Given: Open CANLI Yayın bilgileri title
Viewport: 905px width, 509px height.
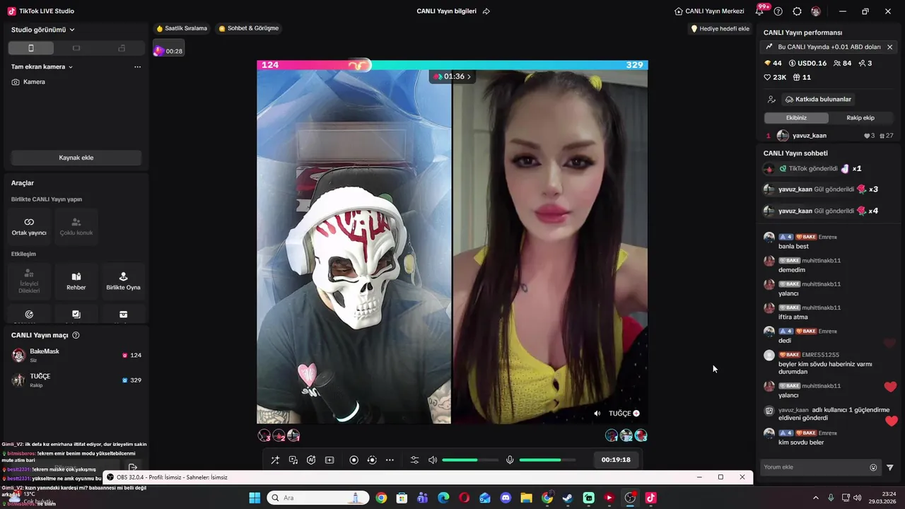Looking at the screenshot, I should (x=446, y=11).
